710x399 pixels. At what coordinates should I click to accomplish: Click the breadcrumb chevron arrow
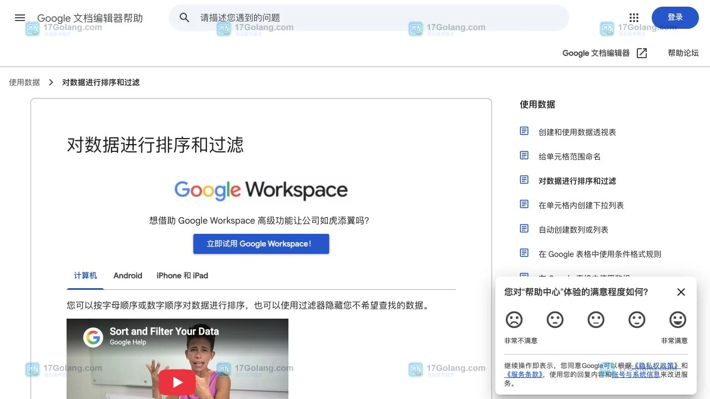[x=51, y=83]
